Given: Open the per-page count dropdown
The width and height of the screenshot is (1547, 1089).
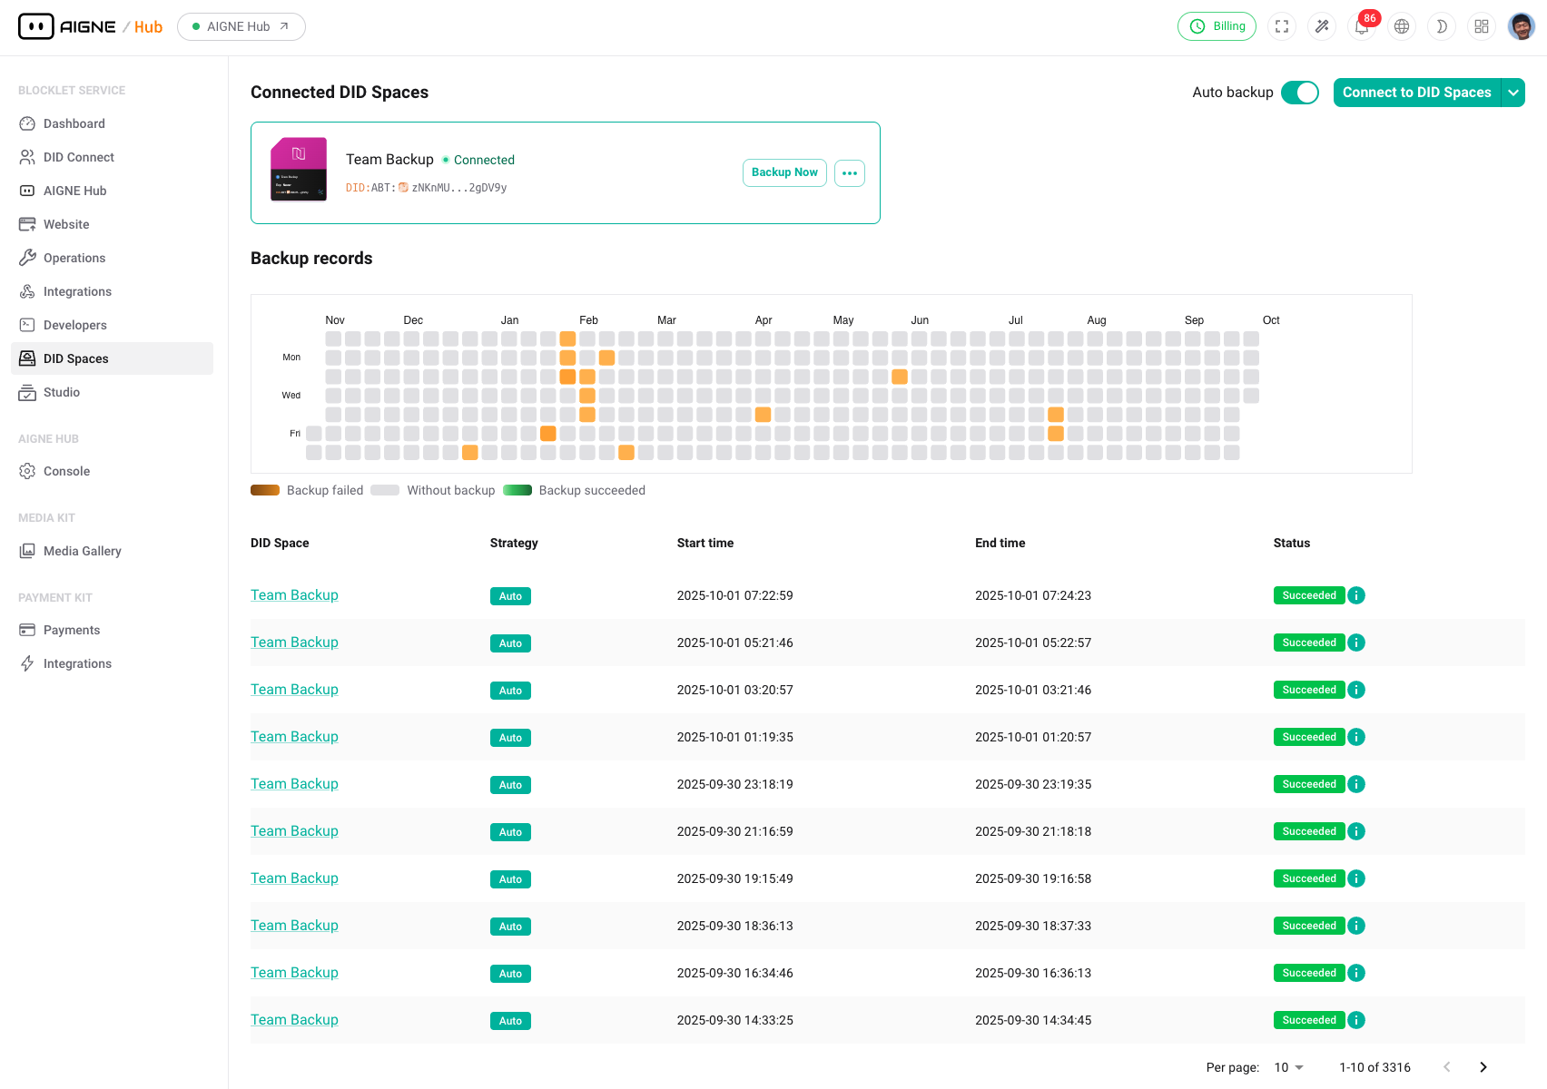Looking at the screenshot, I should [1287, 1067].
